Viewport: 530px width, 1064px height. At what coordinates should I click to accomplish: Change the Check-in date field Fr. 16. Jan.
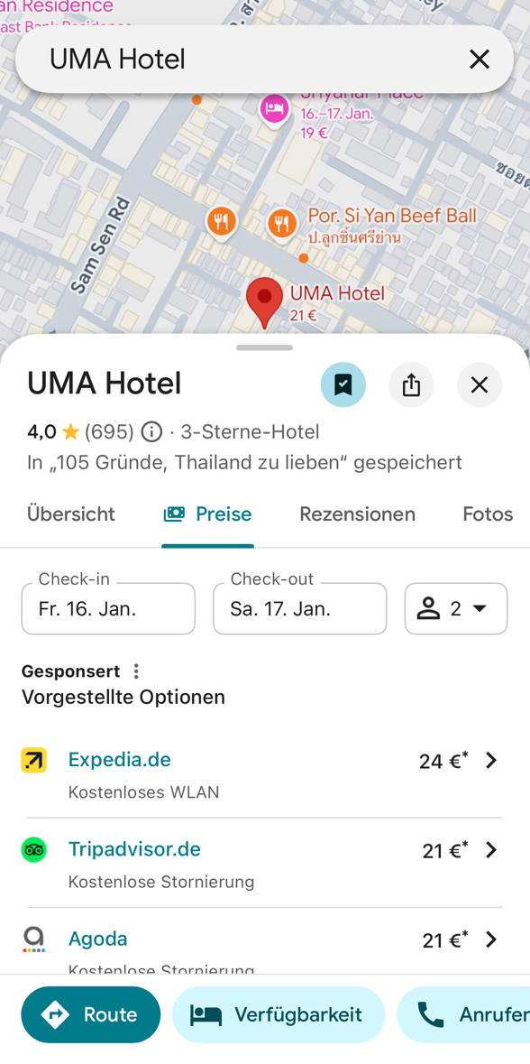(108, 608)
